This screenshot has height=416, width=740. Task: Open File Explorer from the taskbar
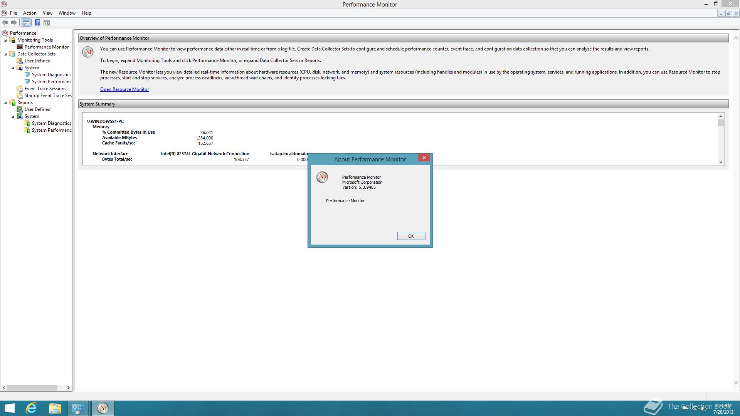click(55, 408)
